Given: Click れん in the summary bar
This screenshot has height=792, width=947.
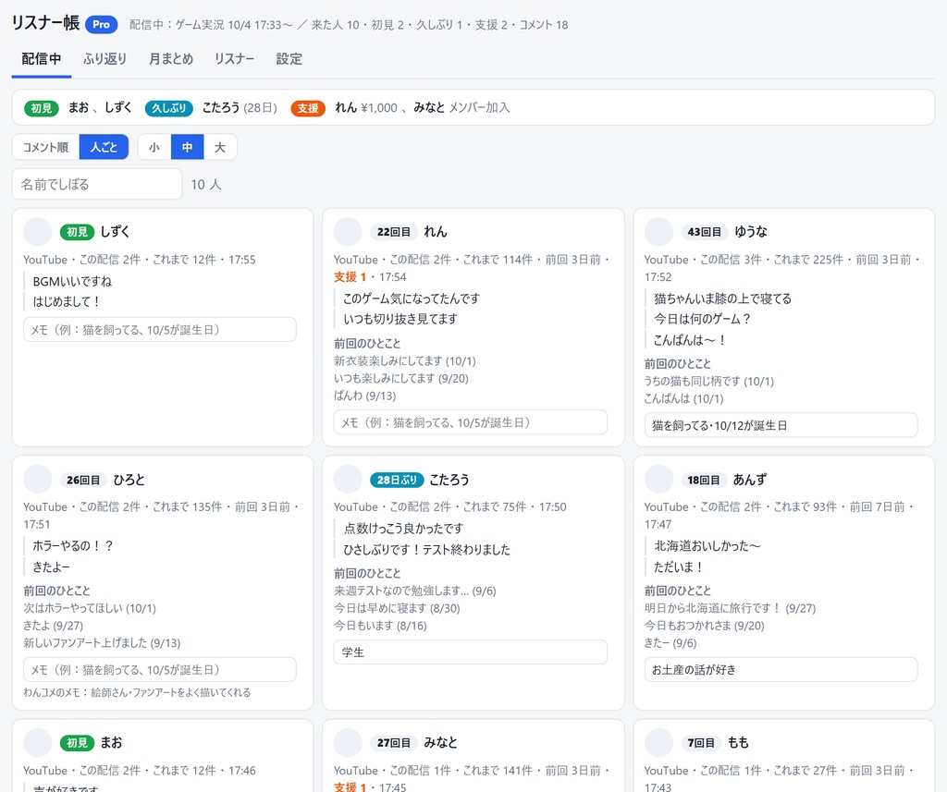Looking at the screenshot, I should 346,107.
